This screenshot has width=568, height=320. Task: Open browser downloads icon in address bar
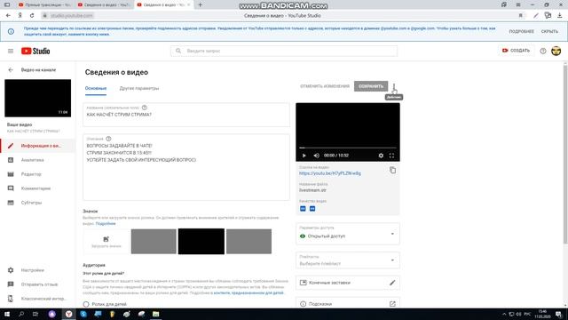560,16
